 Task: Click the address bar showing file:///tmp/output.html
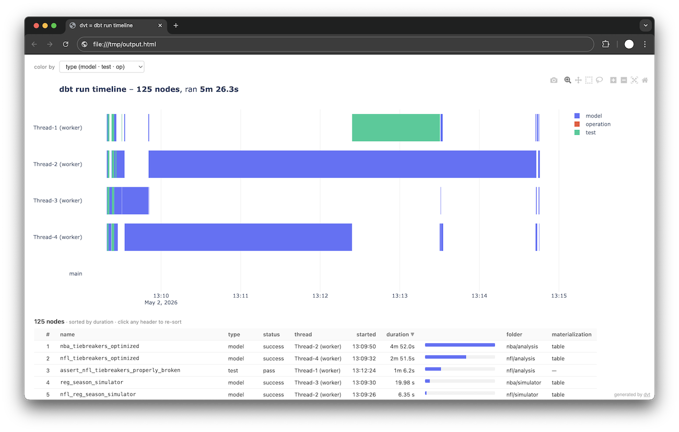(334, 44)
